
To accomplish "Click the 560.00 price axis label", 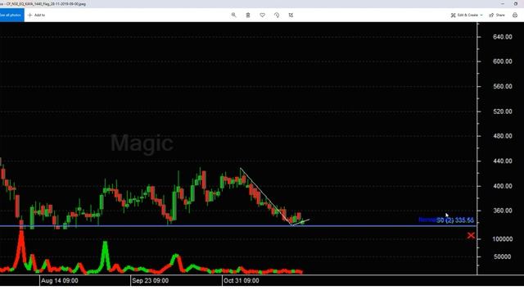I will click(503, 87).
